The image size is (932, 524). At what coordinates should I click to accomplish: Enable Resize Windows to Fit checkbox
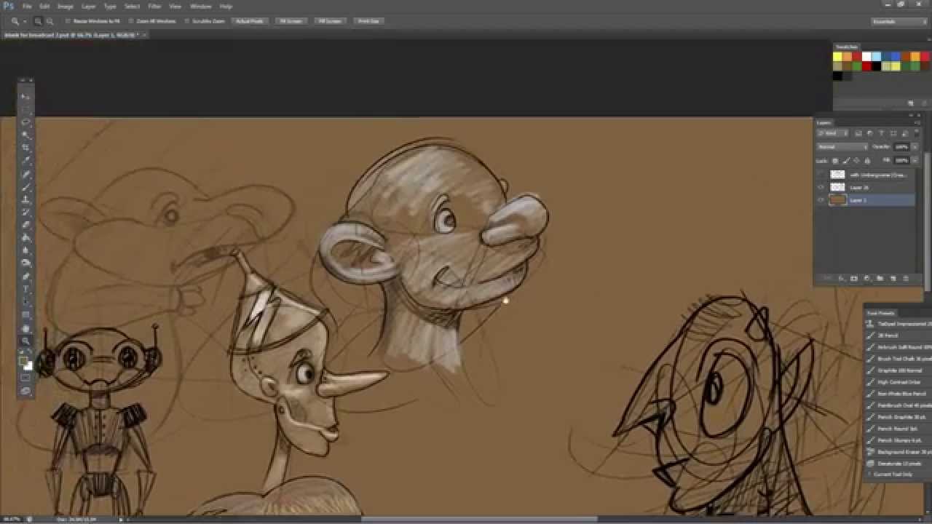(68, 21)
